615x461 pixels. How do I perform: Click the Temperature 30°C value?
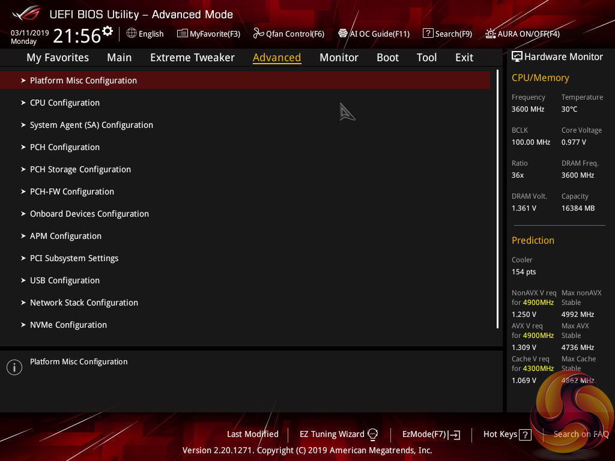pos(569,109)
